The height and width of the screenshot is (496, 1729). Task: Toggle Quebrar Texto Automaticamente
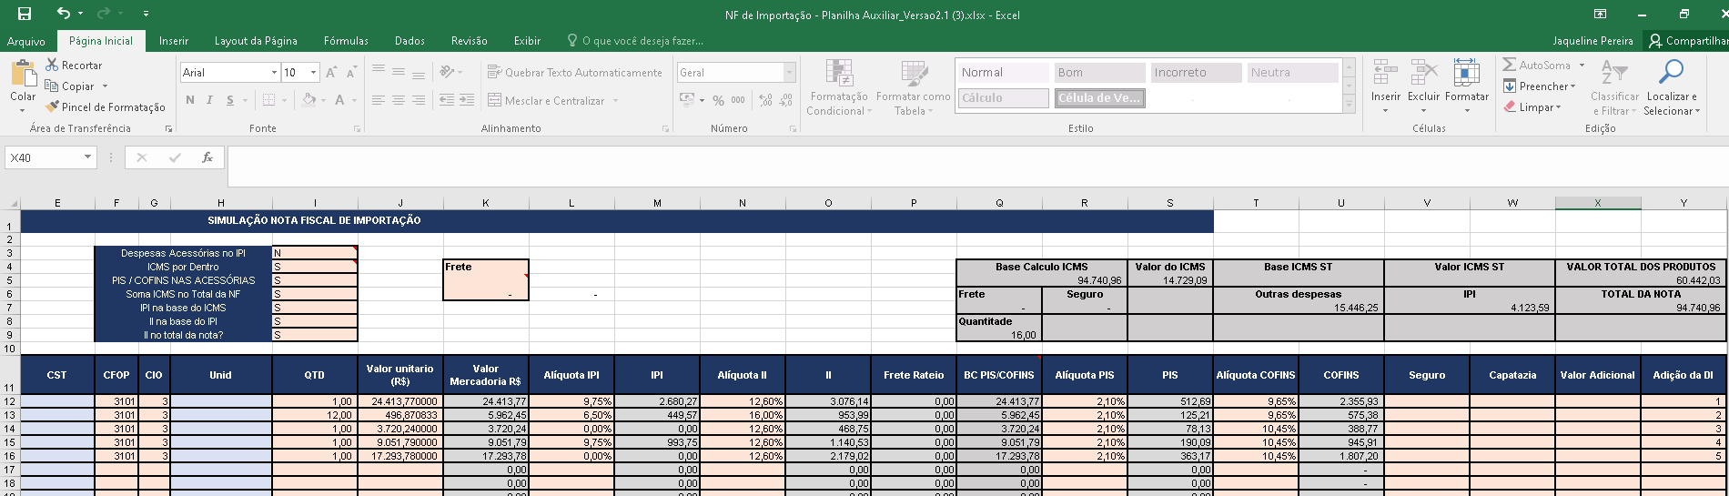click(x=575, y=72)
